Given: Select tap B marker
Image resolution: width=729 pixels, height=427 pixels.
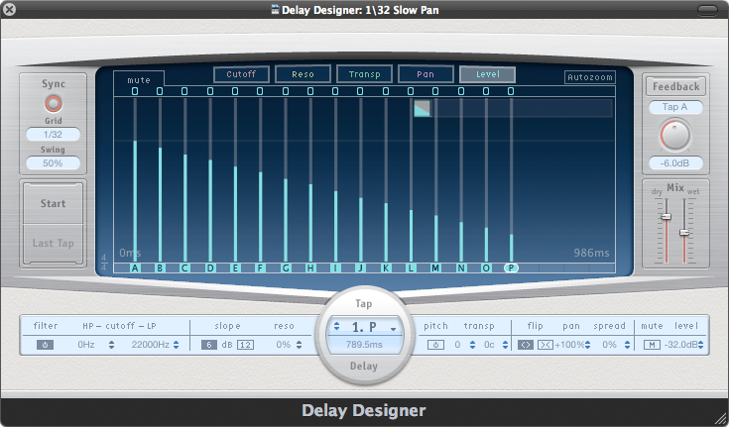Looking at the screenshot, I should click(x=160, y=268).
